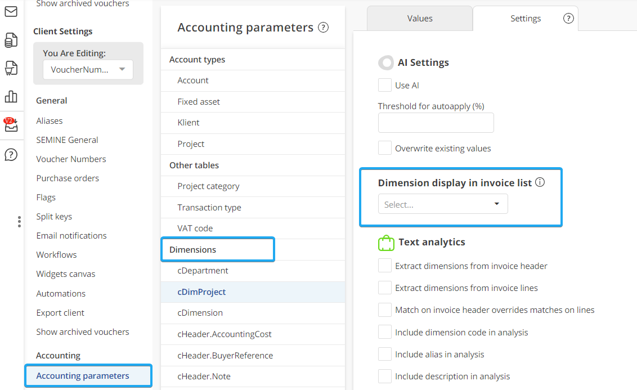The height and width of the screenshot is (390, 637).
Task: Tick Include alias in analysis checkbox
Action: [385, 354]
